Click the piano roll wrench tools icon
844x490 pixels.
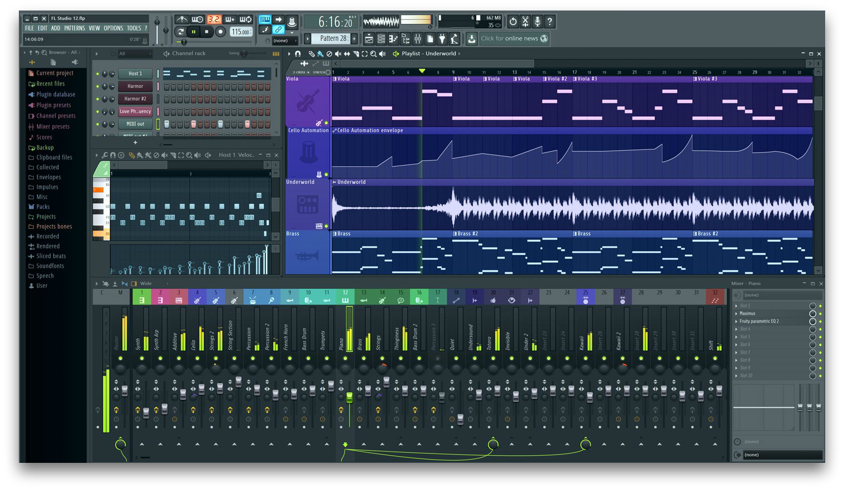click(x=105, y=155)
